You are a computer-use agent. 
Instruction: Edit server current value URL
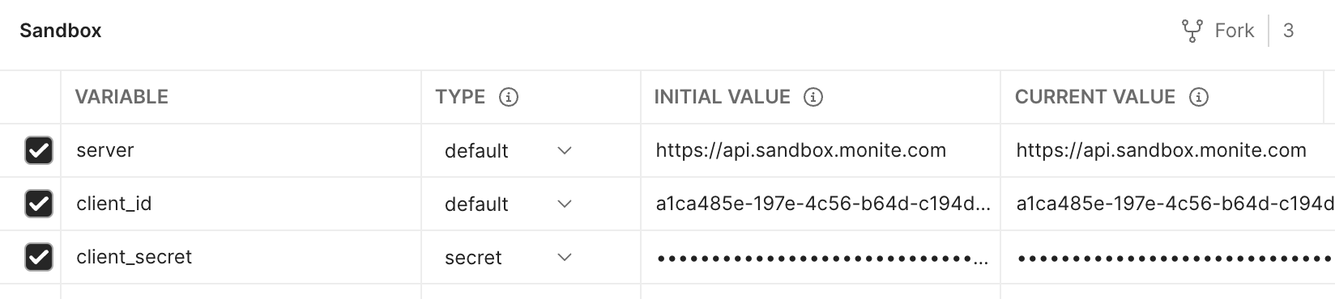(1161, 150)
